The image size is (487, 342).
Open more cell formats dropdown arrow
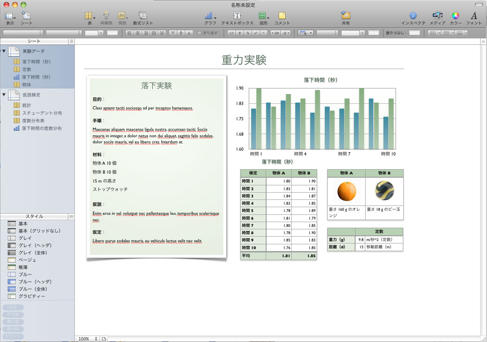point(263,33)
